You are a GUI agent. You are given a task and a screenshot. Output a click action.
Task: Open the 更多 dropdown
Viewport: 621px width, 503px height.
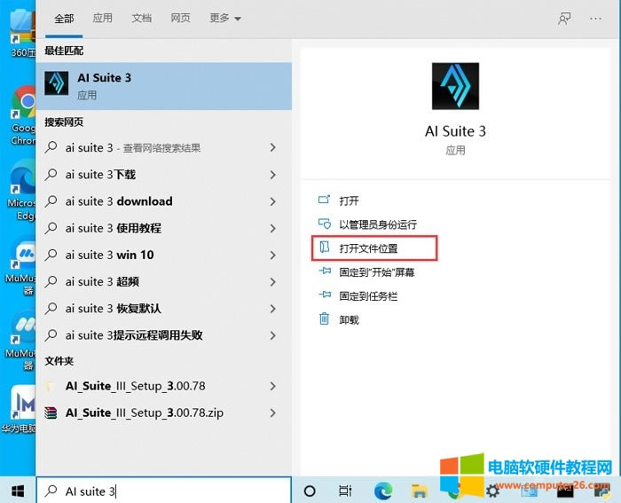pos(225,19)
